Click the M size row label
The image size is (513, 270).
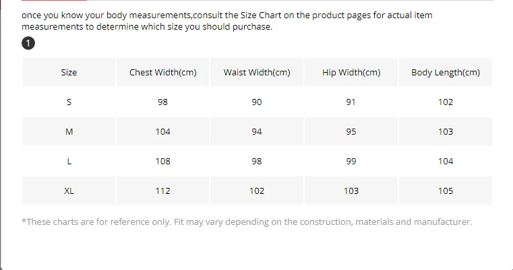click(69, 131)
